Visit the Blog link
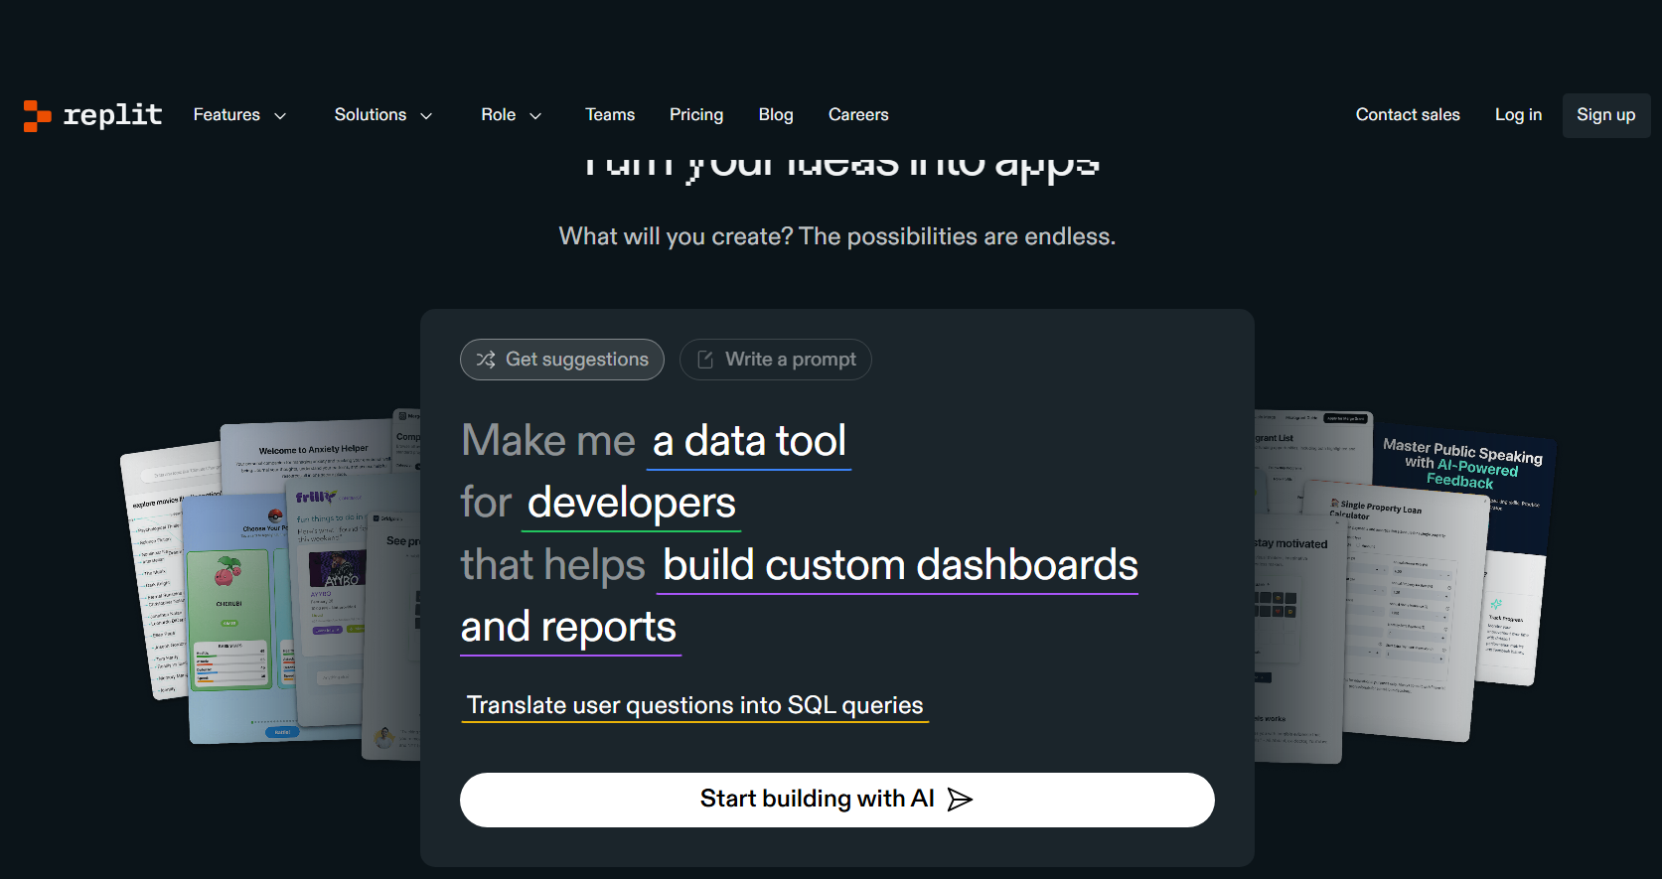Screen dimensions: 1662x879 point(775,115)
